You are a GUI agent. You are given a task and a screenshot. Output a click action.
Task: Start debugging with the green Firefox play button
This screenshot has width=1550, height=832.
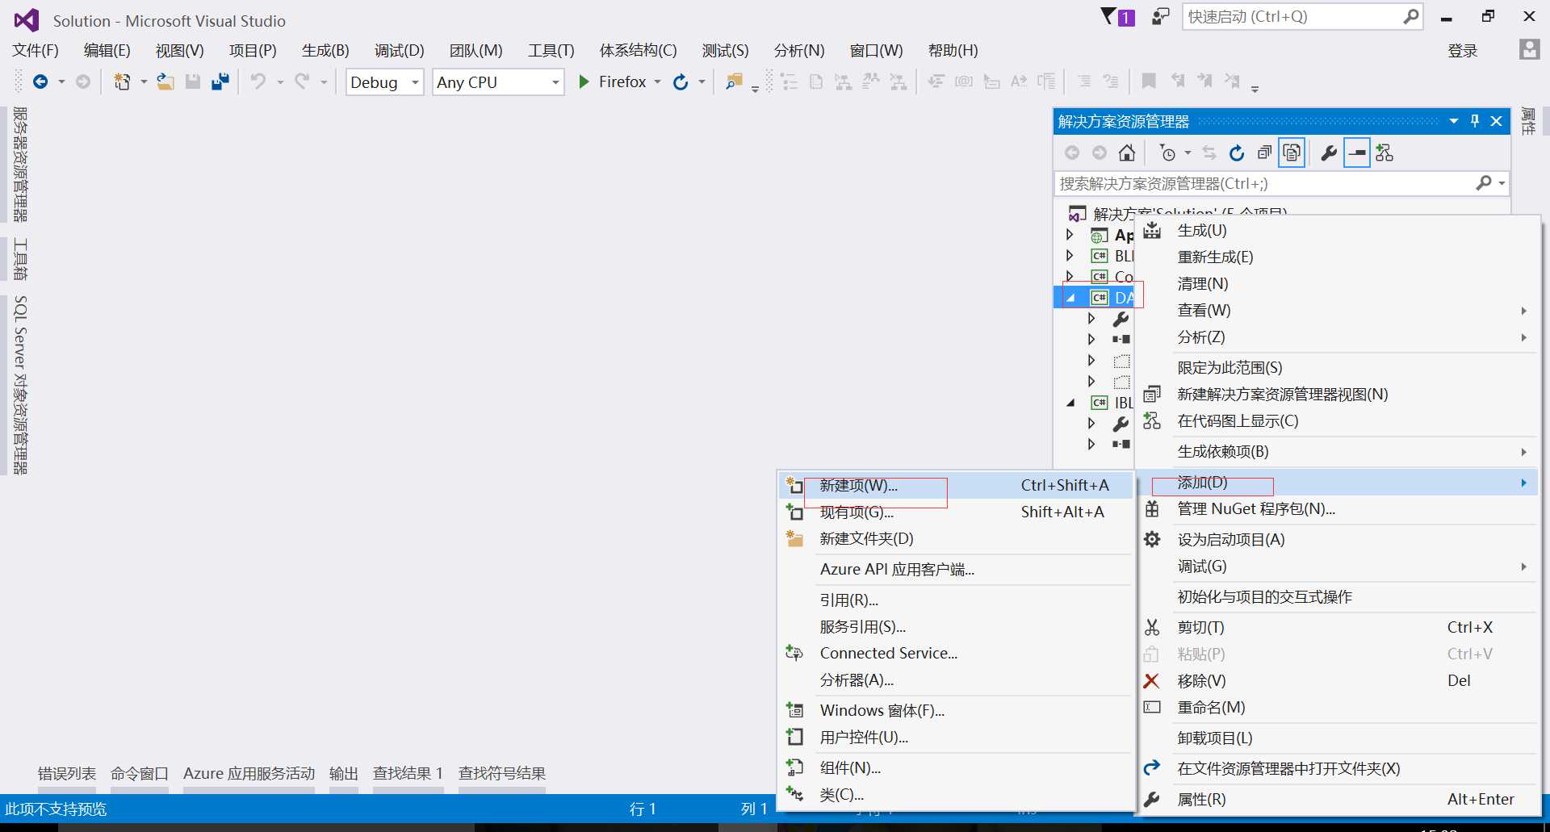[x=584, y=82]
